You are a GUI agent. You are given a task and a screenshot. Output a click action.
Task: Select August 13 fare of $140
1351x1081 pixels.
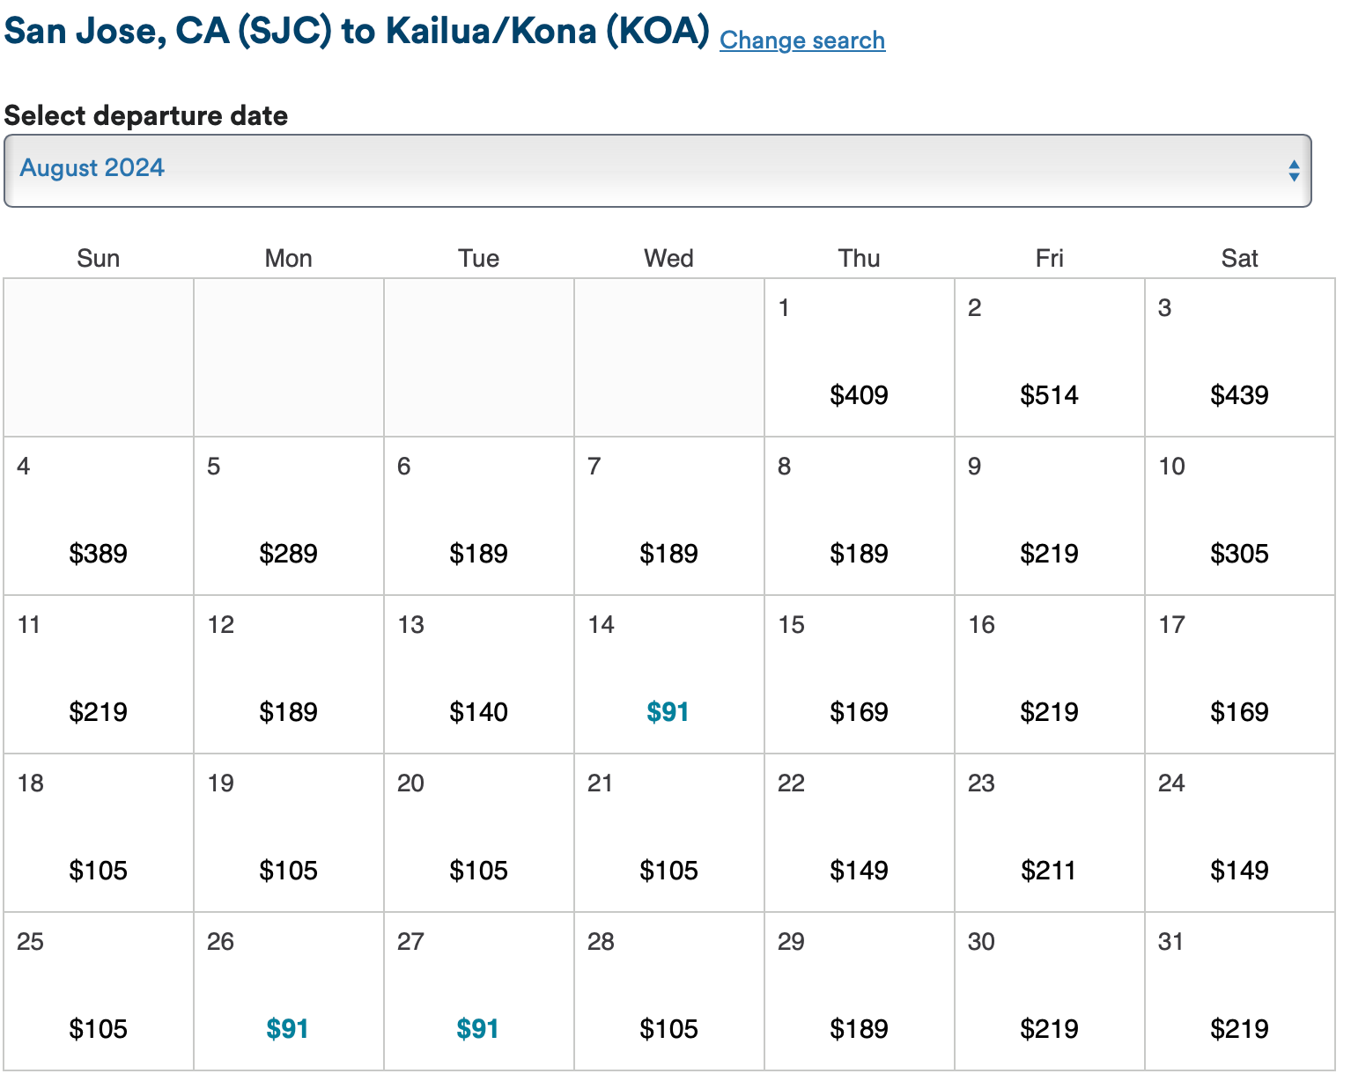coord(478,711)
